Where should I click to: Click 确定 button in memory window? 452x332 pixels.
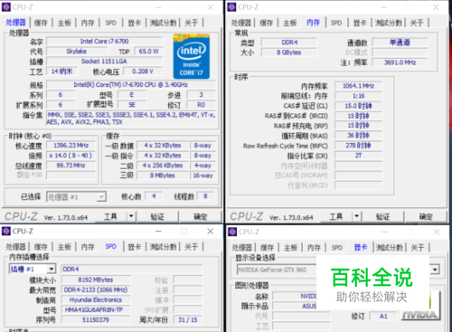point(426,216)
